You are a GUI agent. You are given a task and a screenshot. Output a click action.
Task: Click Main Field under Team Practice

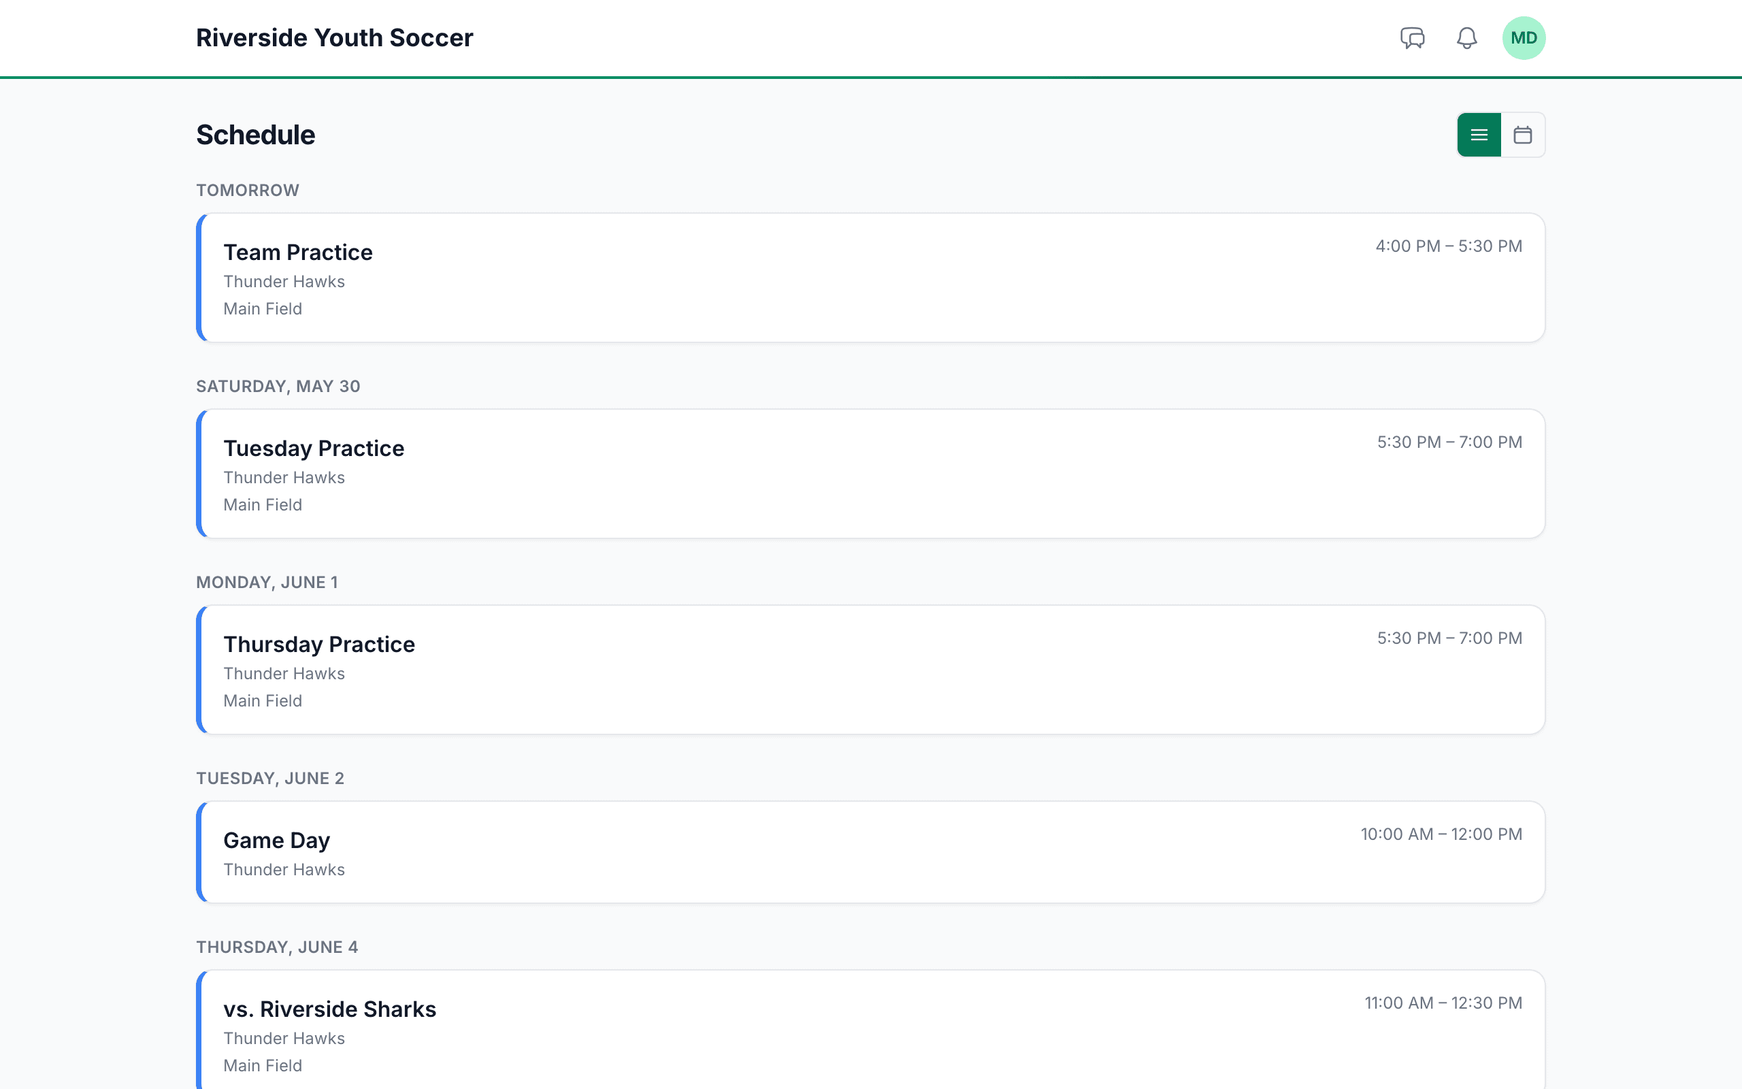[x=263, y=308]
